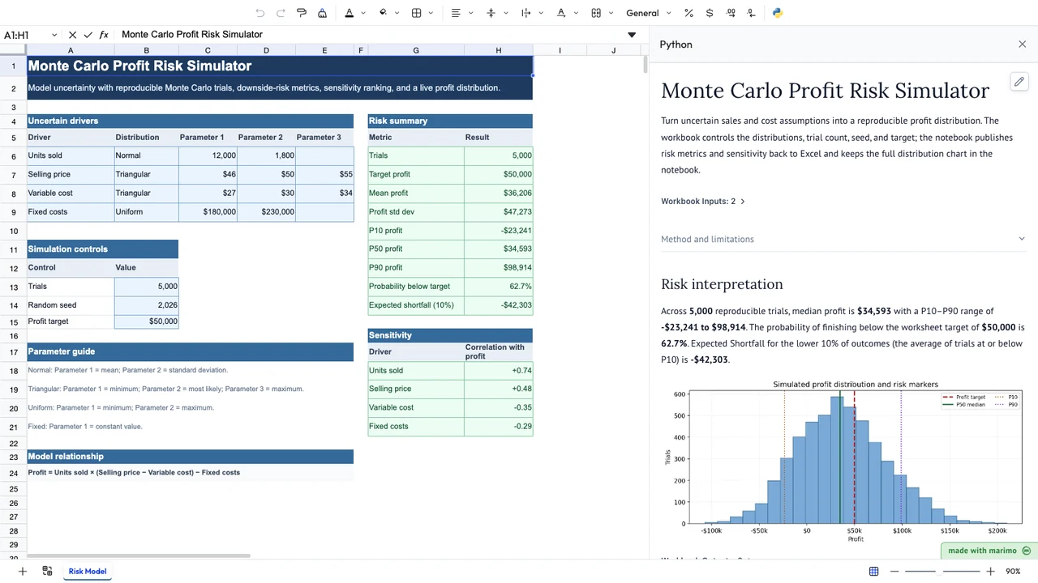Open the all sheets list icon
The height and width of the screenshot is (583, 1038).
click(47, 571)
